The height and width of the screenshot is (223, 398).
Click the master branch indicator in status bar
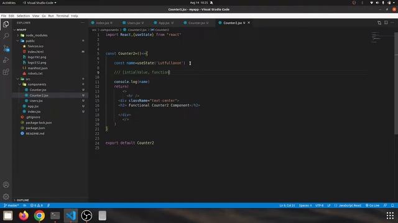pyautogui.click(x=11, y=205)
